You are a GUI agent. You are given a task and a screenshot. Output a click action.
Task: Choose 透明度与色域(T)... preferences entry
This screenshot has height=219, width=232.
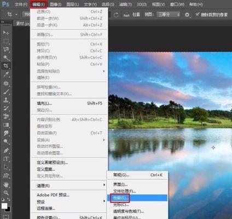137,211
